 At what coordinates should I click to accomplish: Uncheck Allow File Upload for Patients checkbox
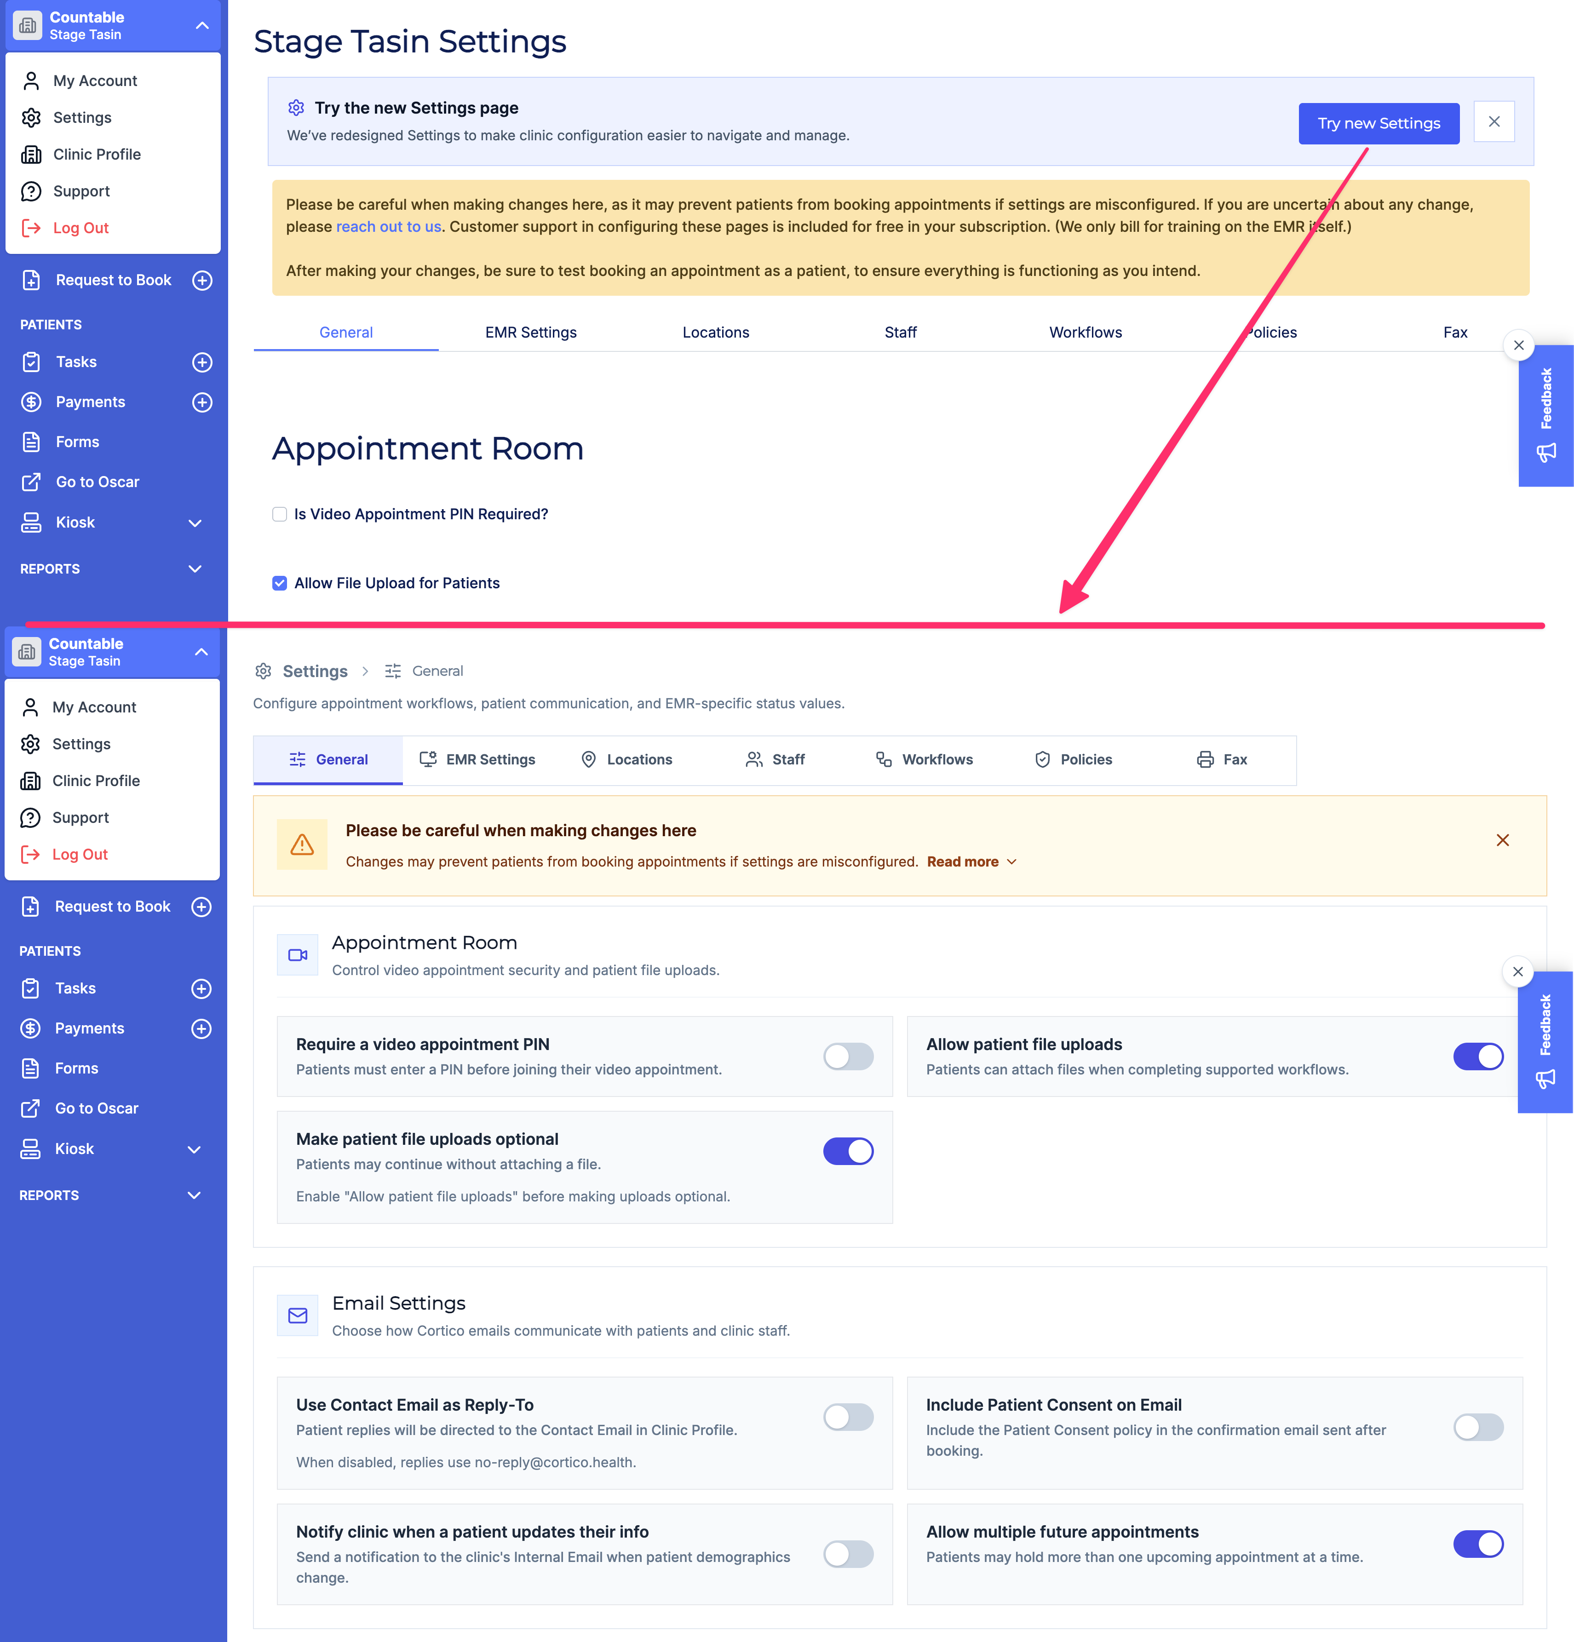280,583
